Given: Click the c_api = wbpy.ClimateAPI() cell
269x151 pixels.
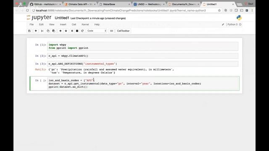Looking at the screenshot, I should [x=143, y=56].
